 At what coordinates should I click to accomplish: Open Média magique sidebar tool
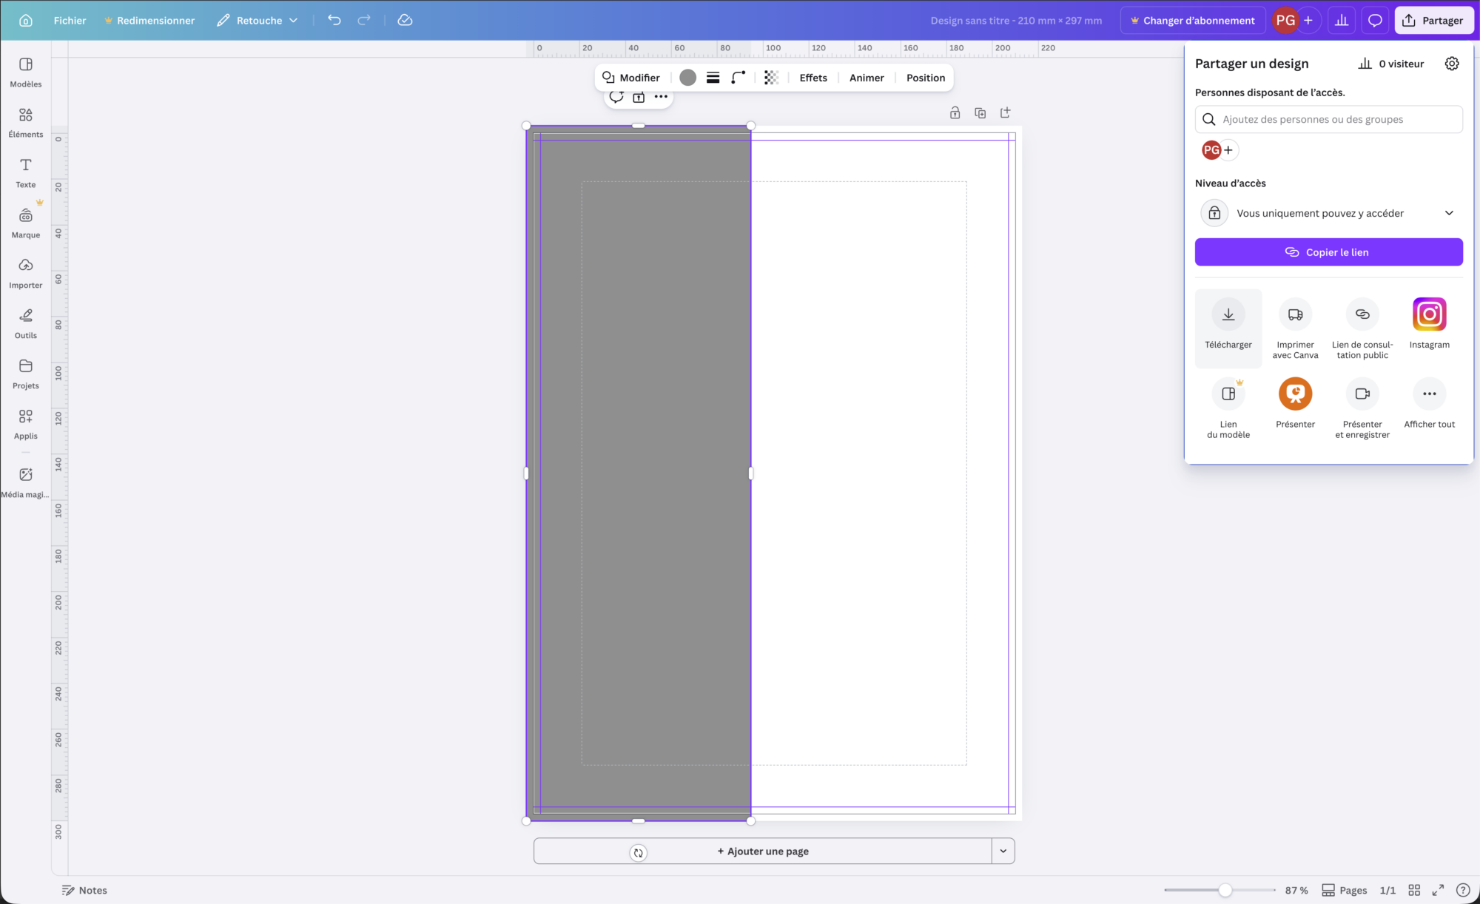tap(26, 482)
